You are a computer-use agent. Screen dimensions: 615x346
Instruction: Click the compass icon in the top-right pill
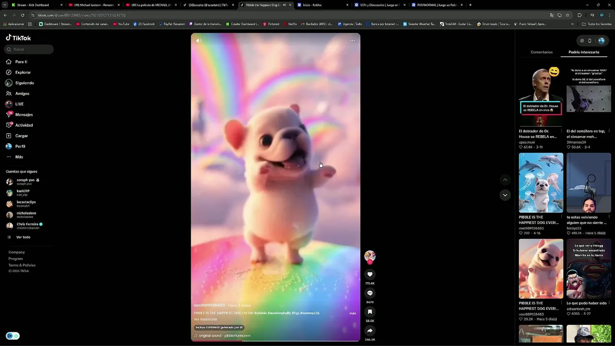[582, 41]
